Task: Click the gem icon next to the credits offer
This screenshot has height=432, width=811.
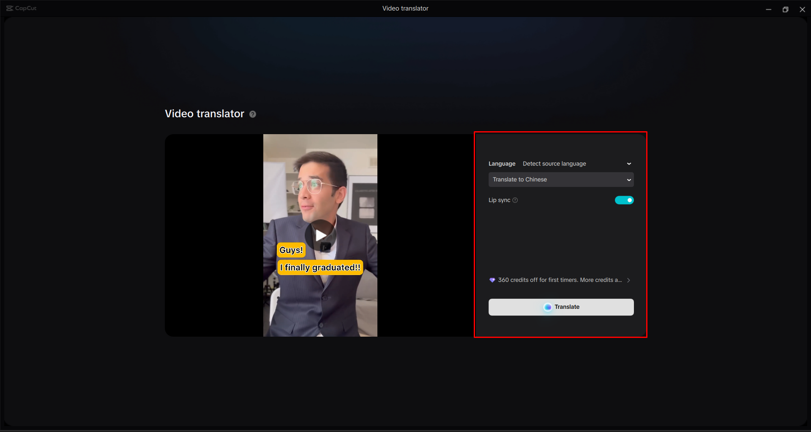Action: coord(492,280)
